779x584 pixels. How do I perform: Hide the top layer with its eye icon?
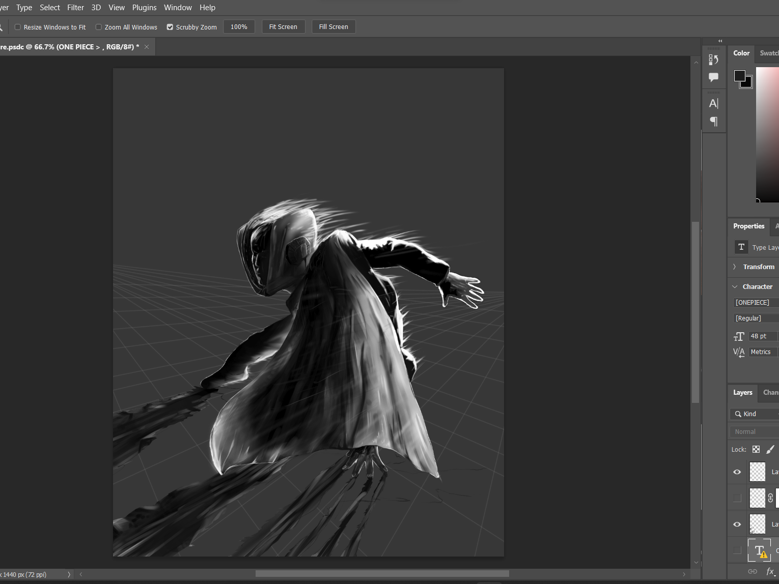737,472
